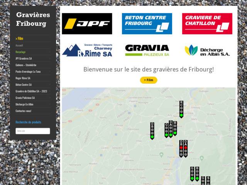Image resolution: width=247 pixels, height=185 pixels.
Task: Open the Gravia Palézieux SA logo
Action: 147,50
